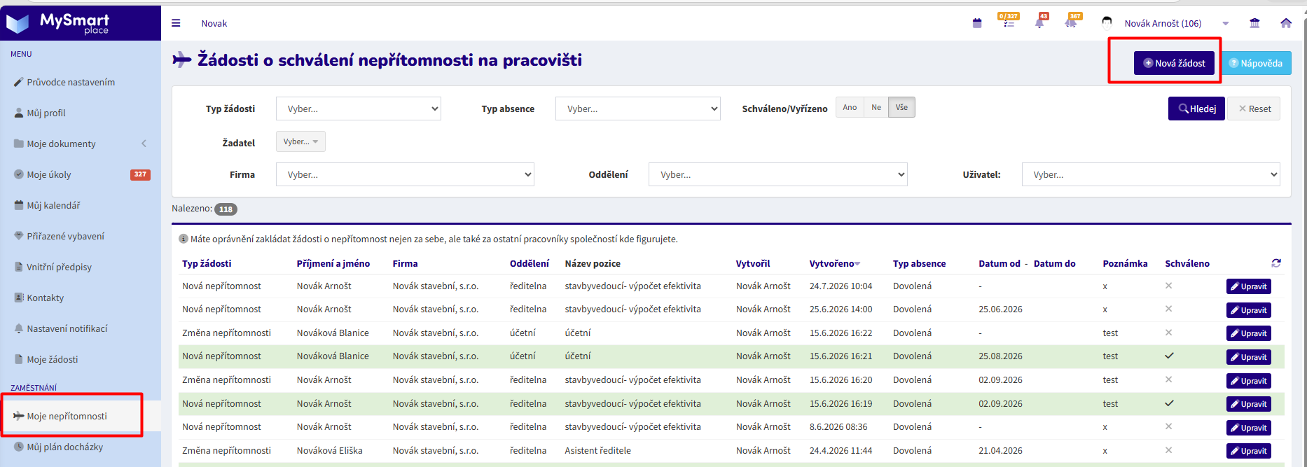Select 'Ne' in Schváleno/Vyřízeno toggle
1307x467 pixels.
pos(876,107)
